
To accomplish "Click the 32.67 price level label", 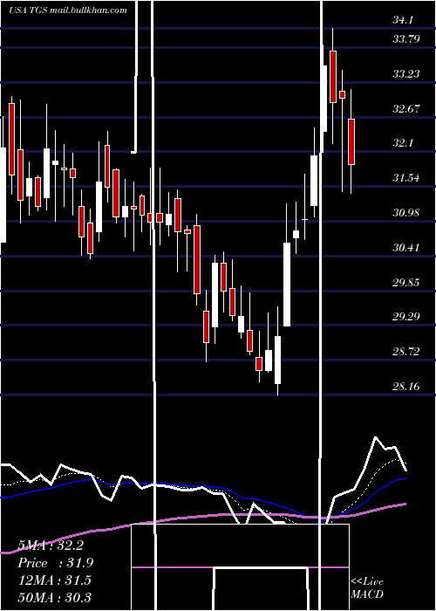I will [x=406, y=108].
